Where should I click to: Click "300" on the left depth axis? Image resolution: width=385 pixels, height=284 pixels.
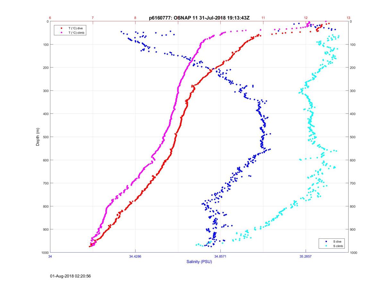point(46,91)
